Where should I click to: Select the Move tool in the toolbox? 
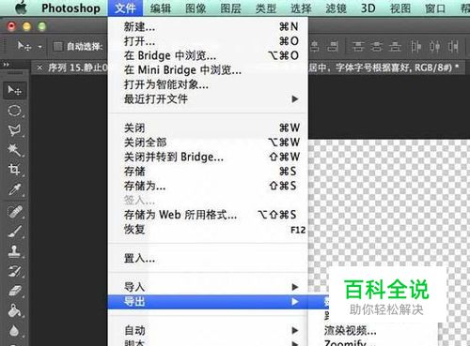pyautogui.click(x=14, y=90)
